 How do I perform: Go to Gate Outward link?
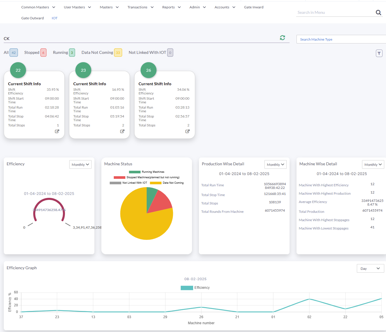33,18
